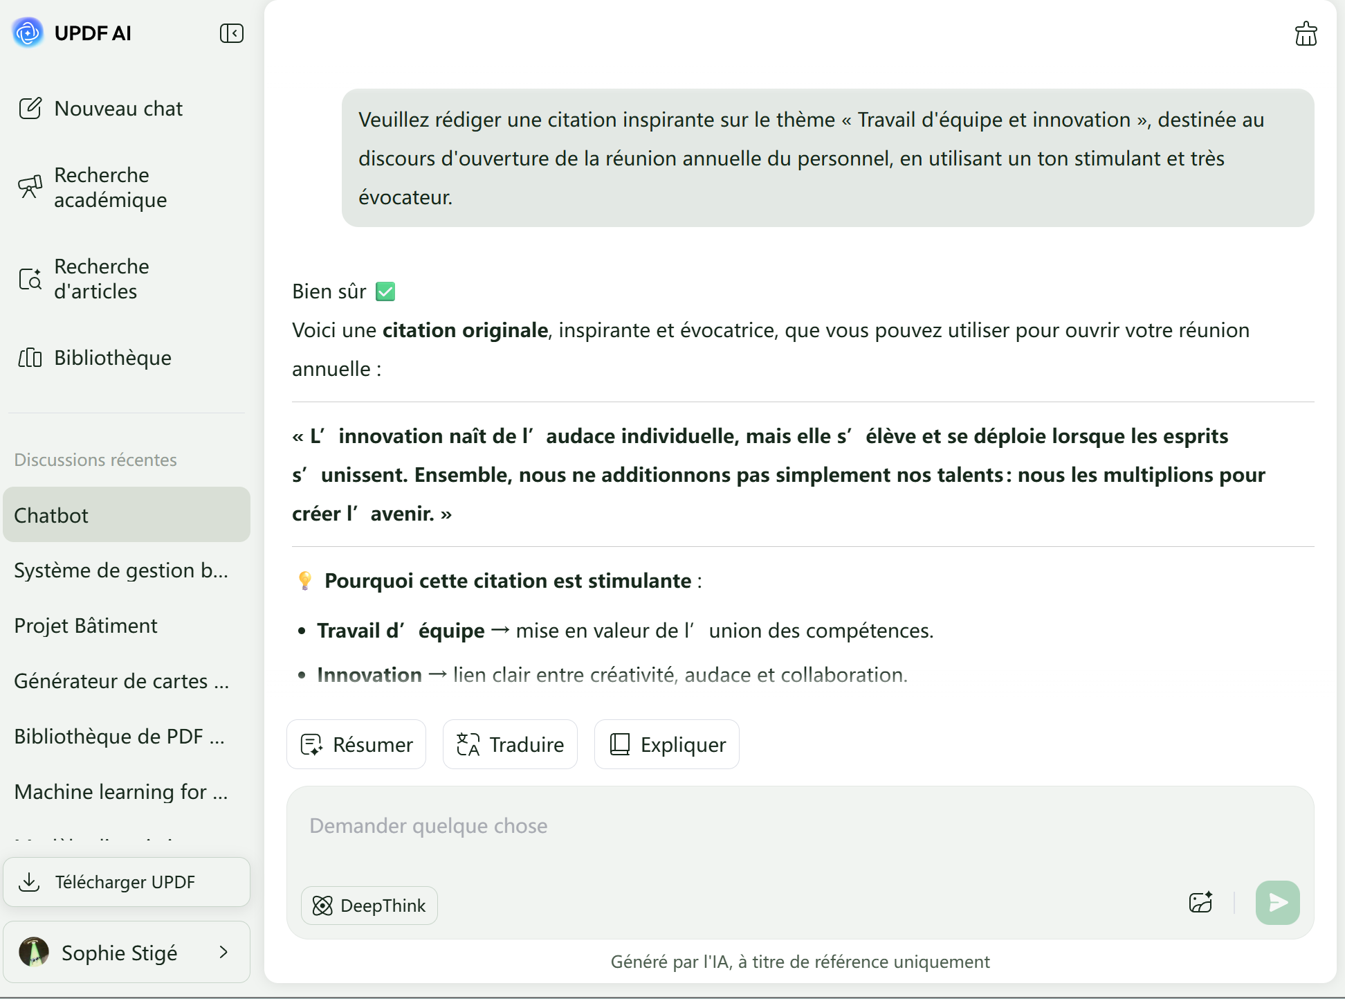Click Expliquer quick action button

click(667, 744)
